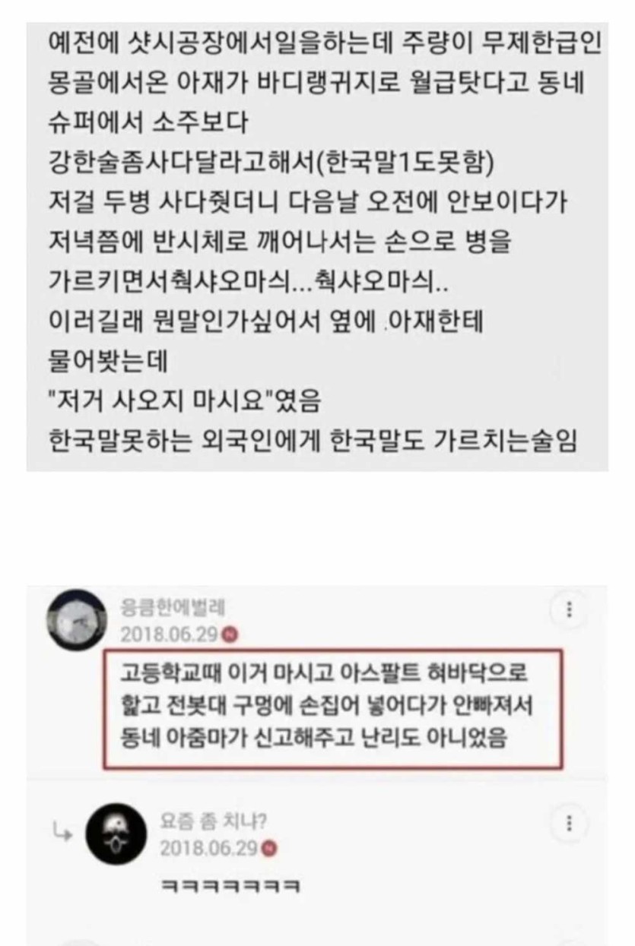The width and height of the screenshot is (635, 946).
Task: Open the more-options menu on 응큼한에벌레's comment
Action: click(569, 609)
